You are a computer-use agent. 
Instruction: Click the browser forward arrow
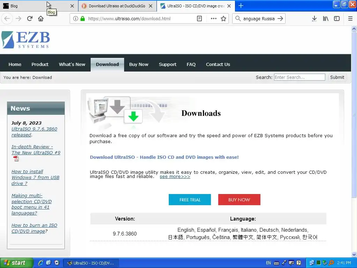click(x=18, y=18)
